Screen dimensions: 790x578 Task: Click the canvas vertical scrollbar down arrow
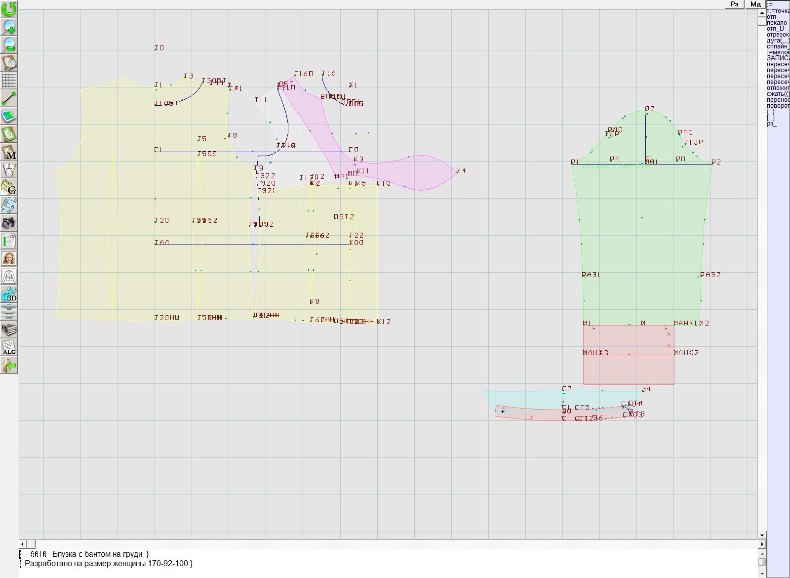click(x=762, y=536)
